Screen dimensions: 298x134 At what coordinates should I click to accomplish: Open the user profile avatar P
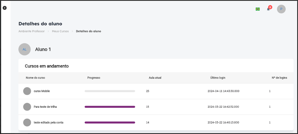(281, 9)
